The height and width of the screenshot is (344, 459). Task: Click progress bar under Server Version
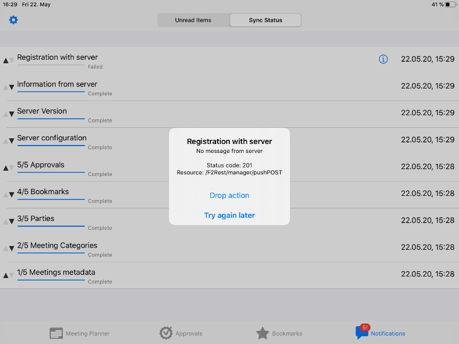coord(51,118)
